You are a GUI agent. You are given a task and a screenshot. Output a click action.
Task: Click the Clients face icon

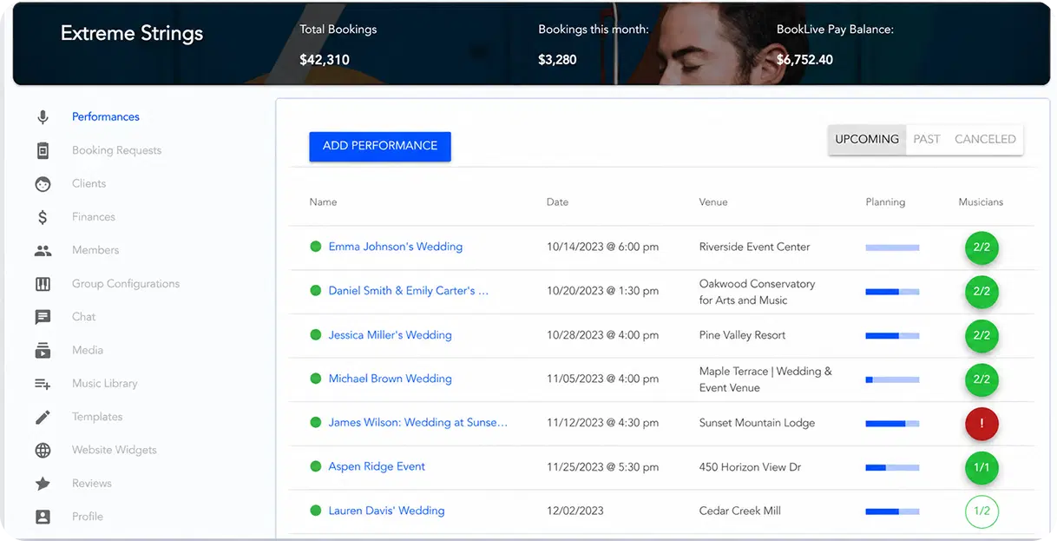pyautogui.click(x=43, y=184)
